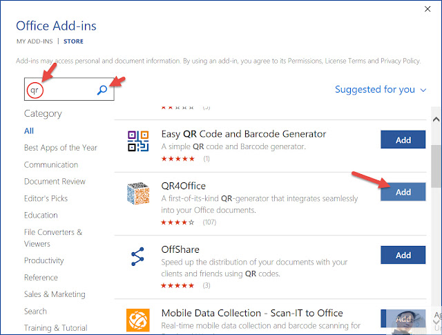442x335 pixels.
Task: Close the Office Add-ins dialog
Action: point(427,9)
